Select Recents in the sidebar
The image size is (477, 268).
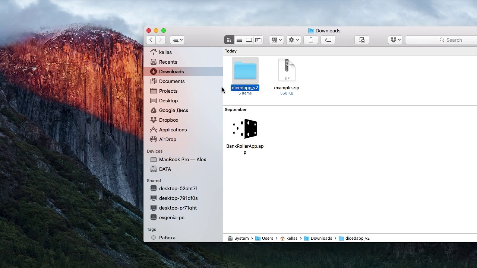coord(183,62)
